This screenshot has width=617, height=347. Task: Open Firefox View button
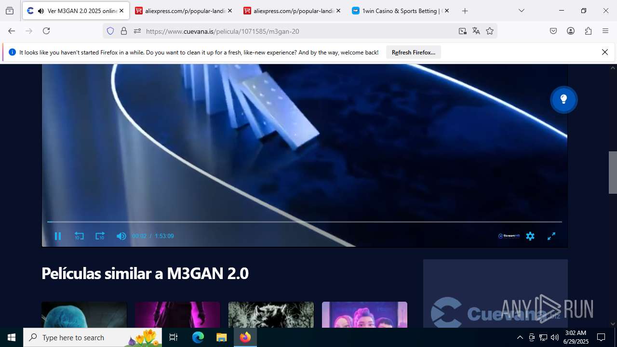pos(10,11)
